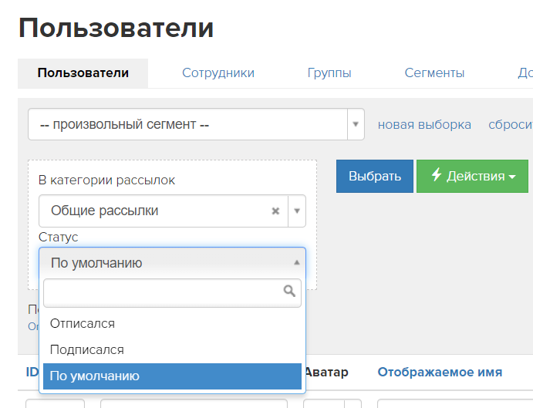Select the active Пользователи tab
This screenshot has width=533, height=408.
83,73
